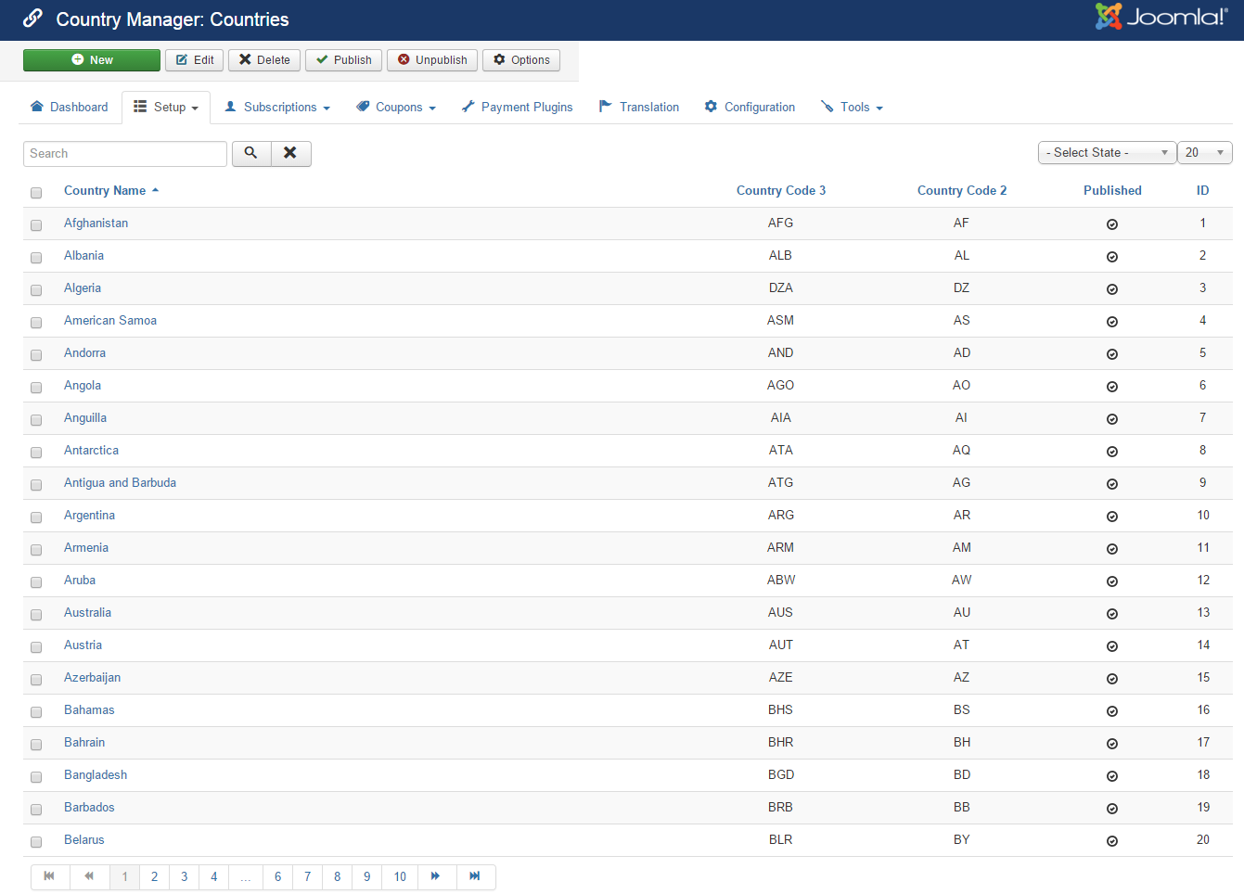Click the search magnifier icon button

[x=251, y=153]
